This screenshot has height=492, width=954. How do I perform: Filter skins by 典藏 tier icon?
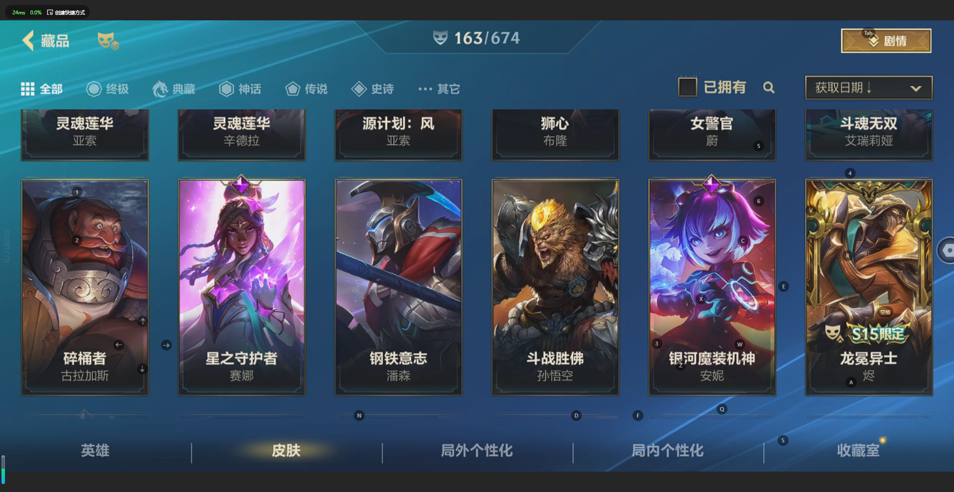160,89
